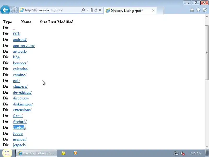Viewport: 209px width, 157px height.
Task: Click the Show desktop strip at taskbar end
Action: [207, 153]
